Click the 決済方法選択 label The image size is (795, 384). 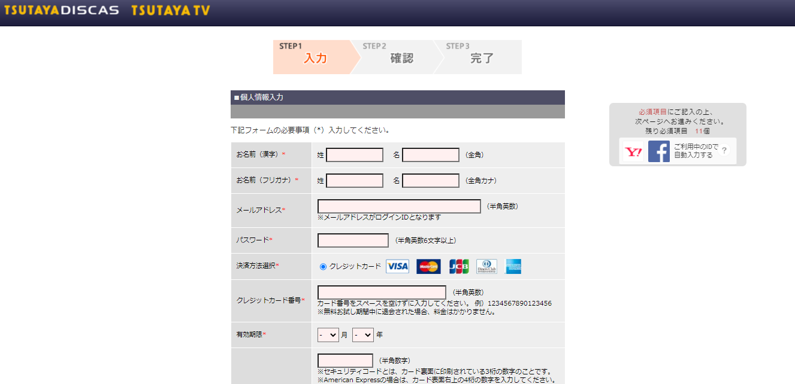pos(258,266)
